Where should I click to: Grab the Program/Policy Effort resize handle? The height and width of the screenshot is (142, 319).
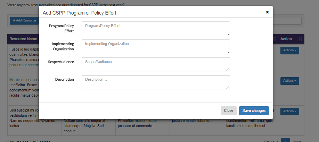click(x=228, y=34)
